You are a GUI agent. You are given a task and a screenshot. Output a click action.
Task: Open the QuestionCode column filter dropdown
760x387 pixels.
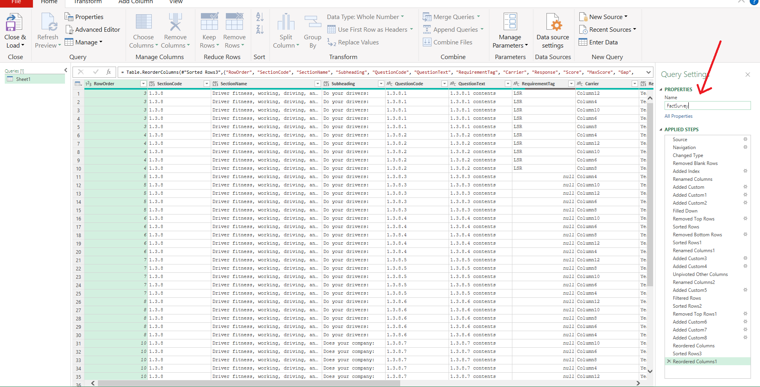tap(444, 84)
